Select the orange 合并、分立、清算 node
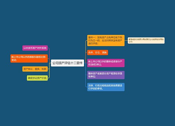 (98, 52)
